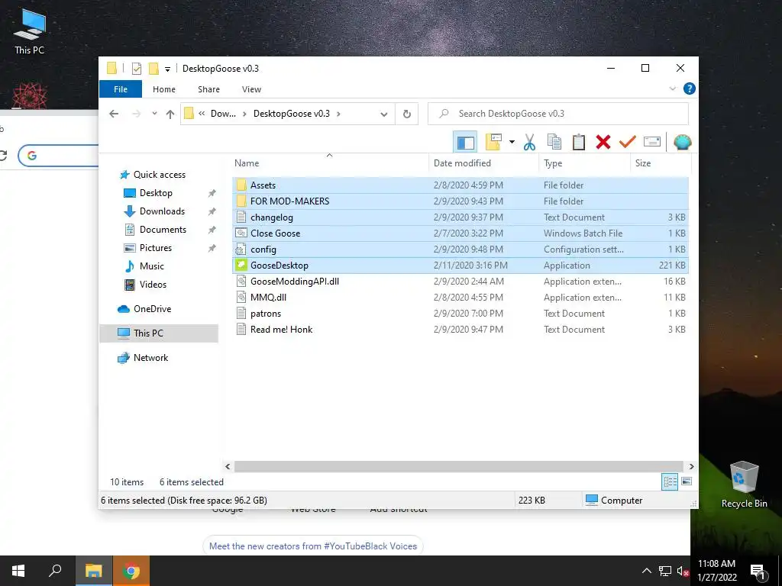Open dropdown arrow beside new folder icon
Screen dimensions: 782x586
[x=512, y=143]
